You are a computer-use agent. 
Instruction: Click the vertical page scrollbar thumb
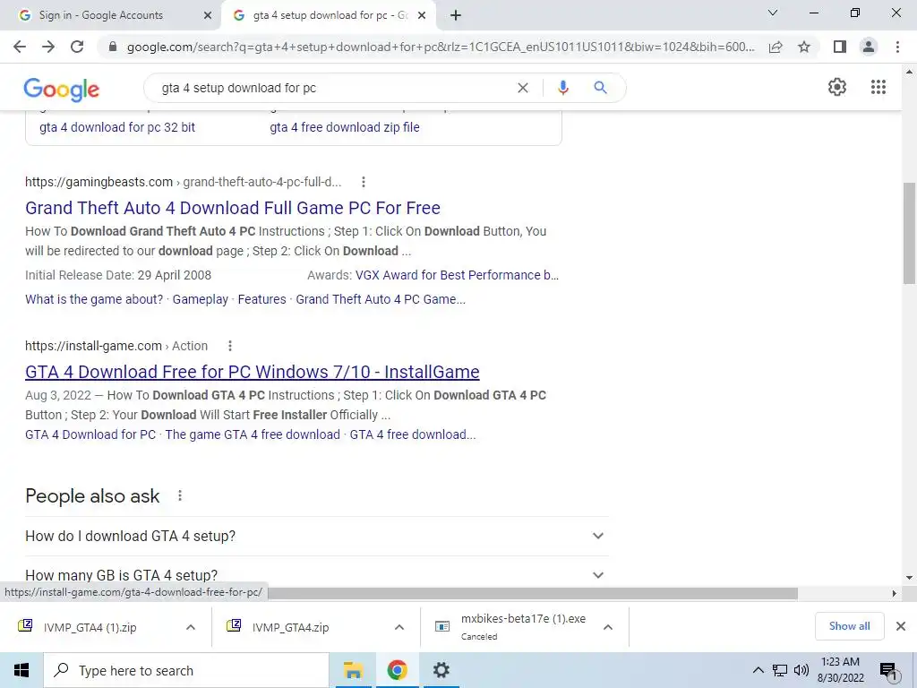tap(909, 233)
